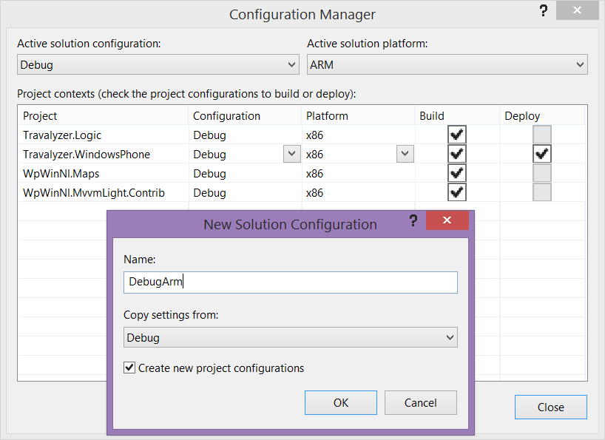Click the x86 platform cell for WpWinNl.MvvmLight.Contrib
The height and width of the screenshot is (440, 605).
point(358,193)
